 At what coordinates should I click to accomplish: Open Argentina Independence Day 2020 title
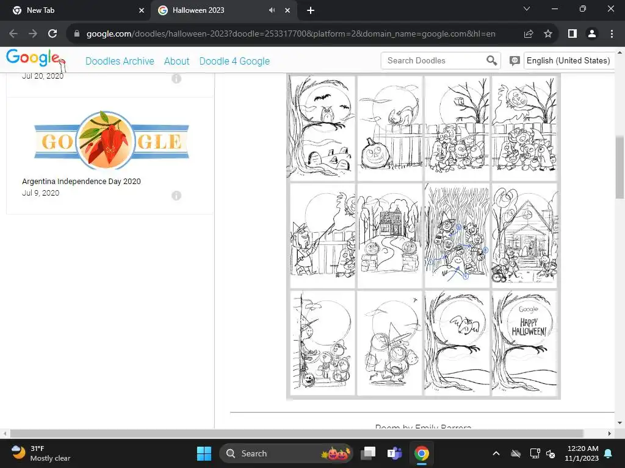(x=81, y=182)
